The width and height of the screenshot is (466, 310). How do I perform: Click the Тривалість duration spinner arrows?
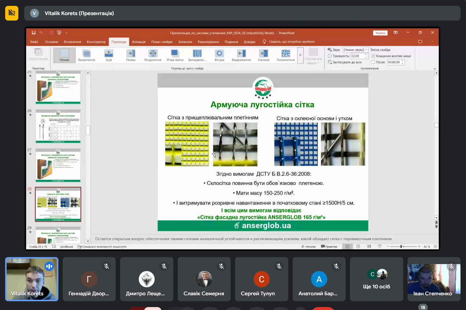click(366, 56)
